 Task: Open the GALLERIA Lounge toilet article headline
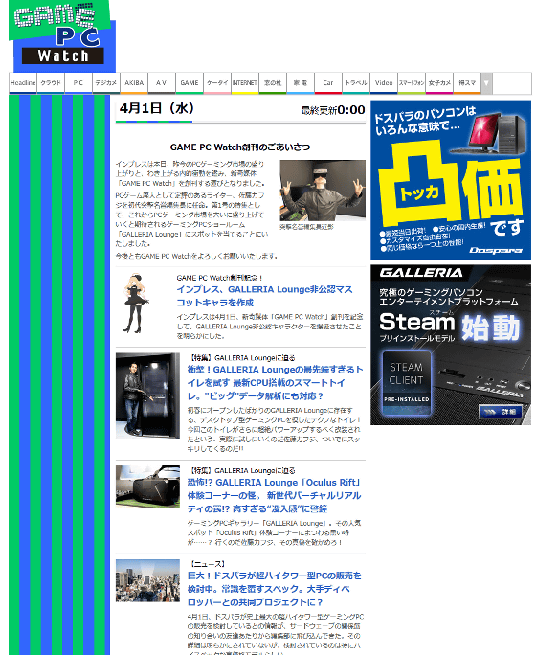[275, 383]
